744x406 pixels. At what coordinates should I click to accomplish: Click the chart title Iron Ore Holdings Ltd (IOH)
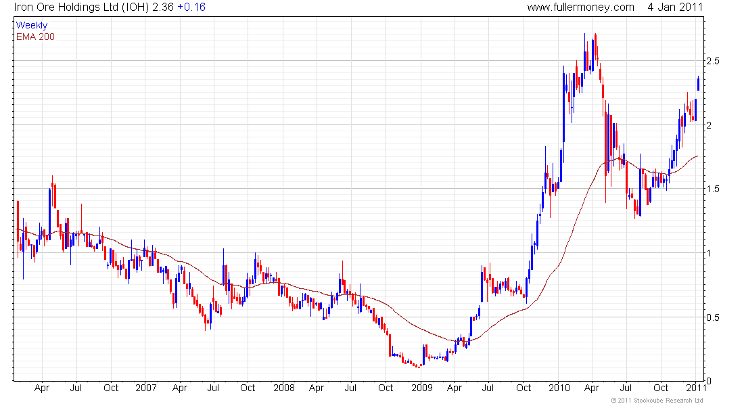pyautogui.click(x=82, y=7)
